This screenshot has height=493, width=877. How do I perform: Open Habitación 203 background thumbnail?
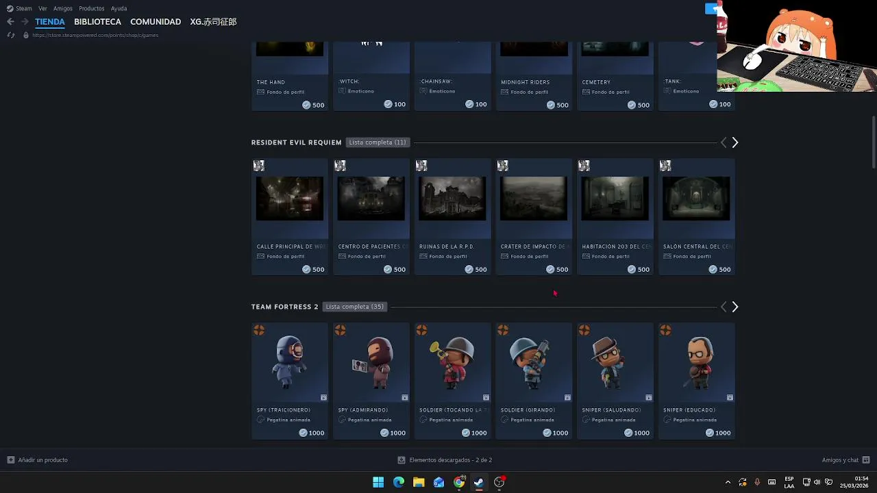(x=615, y=199)
